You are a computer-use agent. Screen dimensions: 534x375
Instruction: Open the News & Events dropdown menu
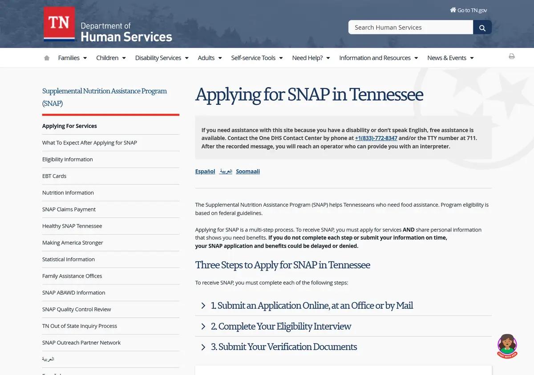click(x=450, y=58)
